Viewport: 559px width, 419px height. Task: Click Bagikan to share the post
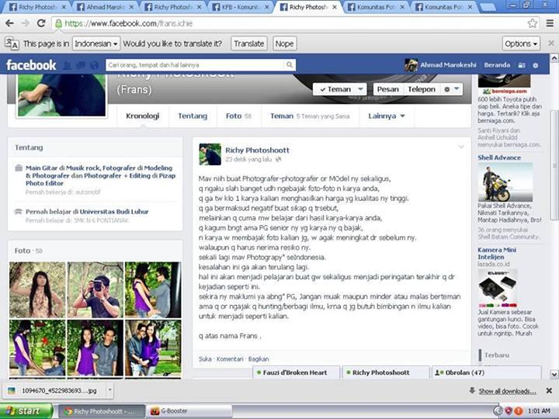tap(259, 359)
